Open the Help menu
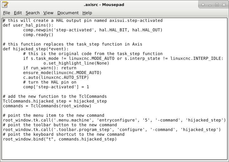229x162 pixels. (87, 13)
